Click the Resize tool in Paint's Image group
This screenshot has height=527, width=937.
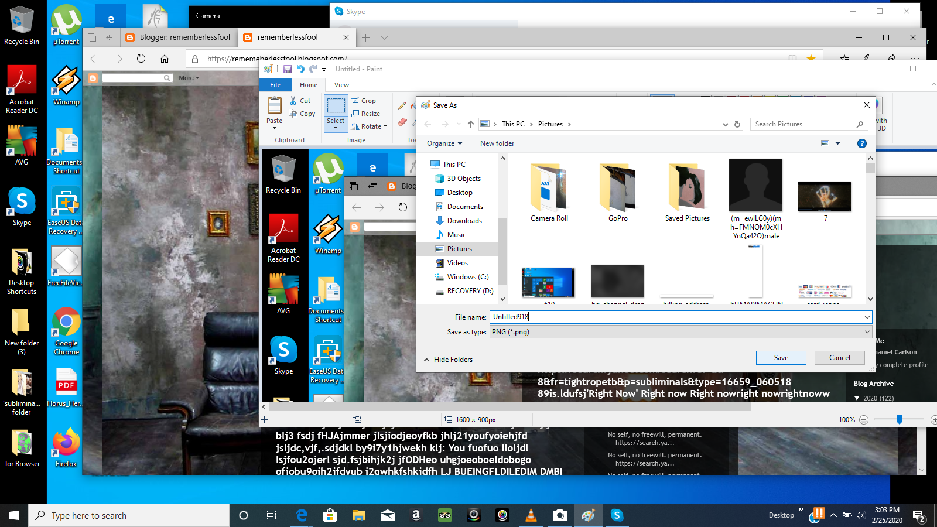366,114
